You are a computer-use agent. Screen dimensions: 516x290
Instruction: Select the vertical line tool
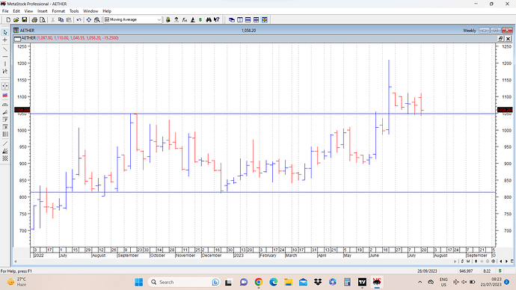click(5, 64)
